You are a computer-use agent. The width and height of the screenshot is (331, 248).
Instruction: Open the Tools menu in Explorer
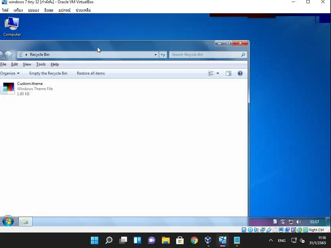tap(41, 64)
